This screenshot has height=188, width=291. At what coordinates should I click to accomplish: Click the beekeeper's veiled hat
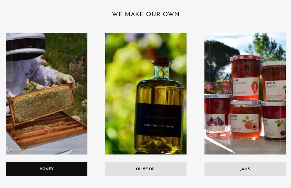(26, 47)
